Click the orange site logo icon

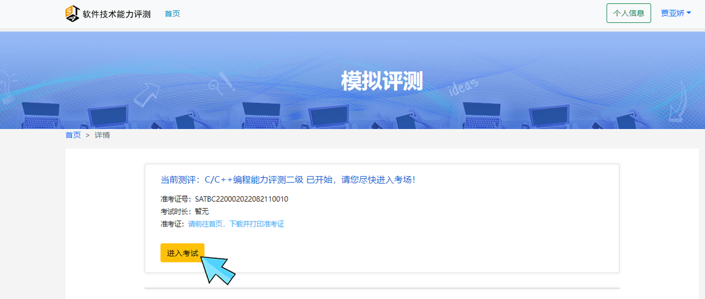pos(72,13)
